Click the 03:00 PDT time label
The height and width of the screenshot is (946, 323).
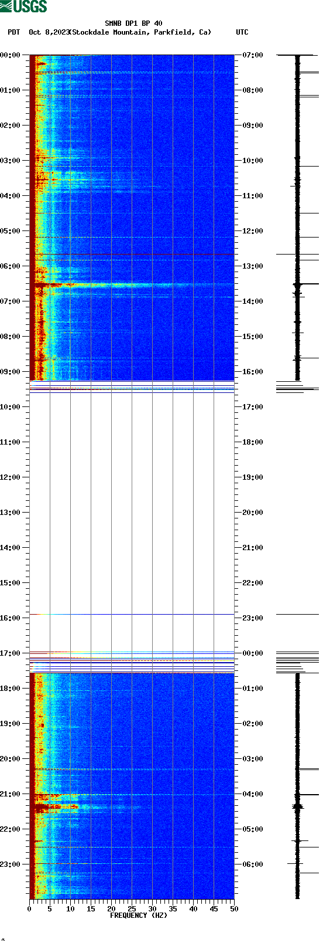point(11,161)
